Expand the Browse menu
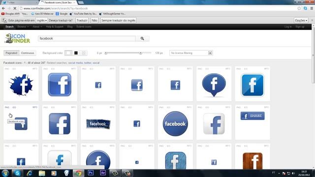 pyautogui.click(x=23, y=27)
